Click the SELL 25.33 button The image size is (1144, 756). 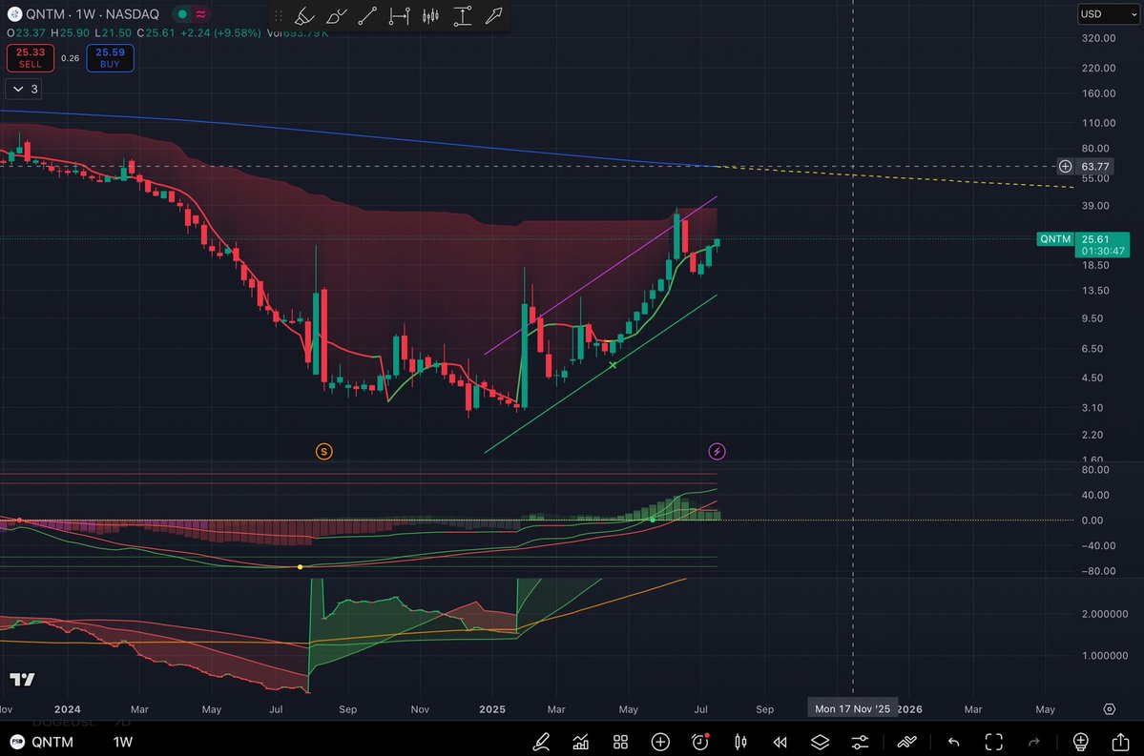point(30,58)
